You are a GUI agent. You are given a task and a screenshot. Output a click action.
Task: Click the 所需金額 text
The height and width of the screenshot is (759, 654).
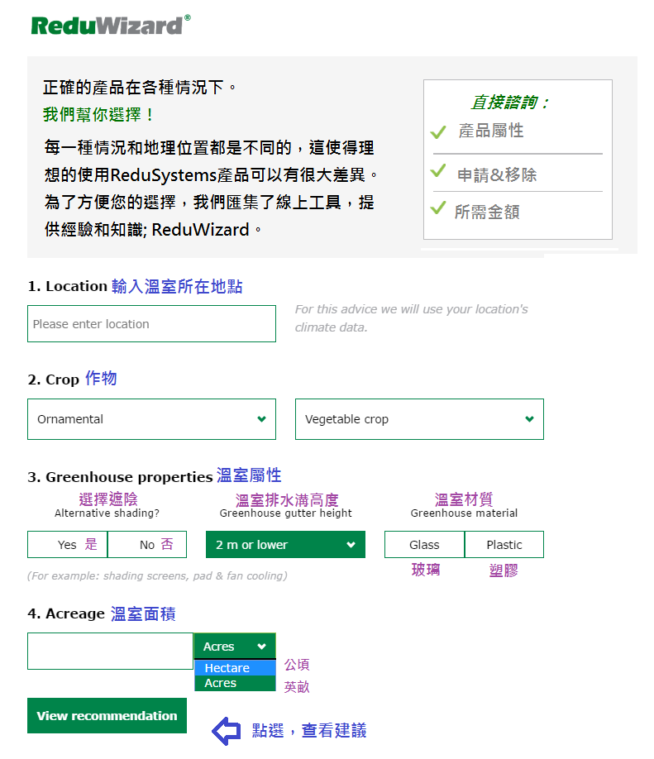(x=487, y=212)
